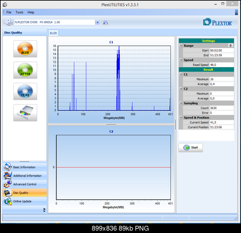Expand the sidebar overflow chevron
The height and width of the screenshot is (233, 241).
click(44, 210)
